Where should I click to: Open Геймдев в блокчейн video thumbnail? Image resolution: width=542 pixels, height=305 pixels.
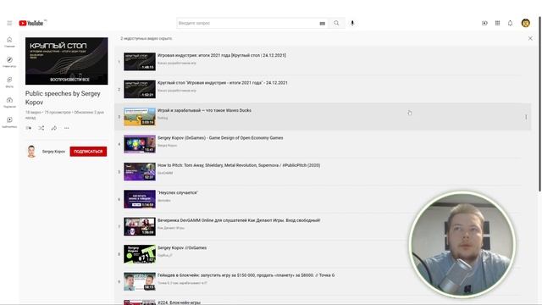(x=140, y=281)
